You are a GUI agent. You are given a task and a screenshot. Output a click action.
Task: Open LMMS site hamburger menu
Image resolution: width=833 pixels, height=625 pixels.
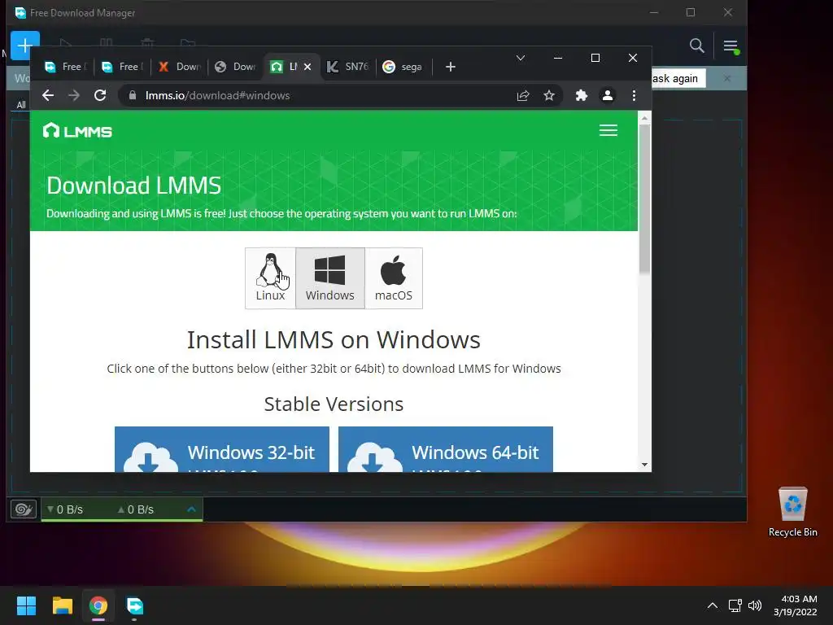(608, 131)
